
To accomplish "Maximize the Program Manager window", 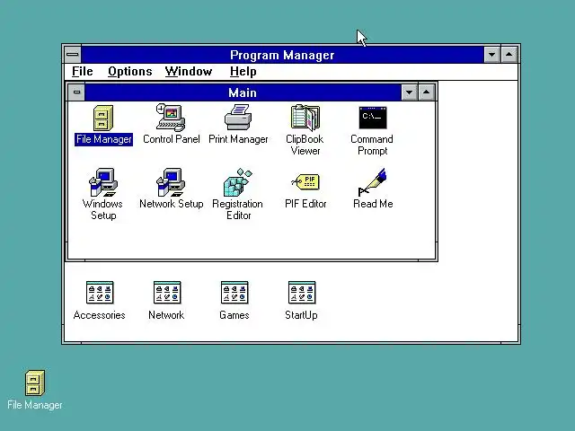I will 509,55.
